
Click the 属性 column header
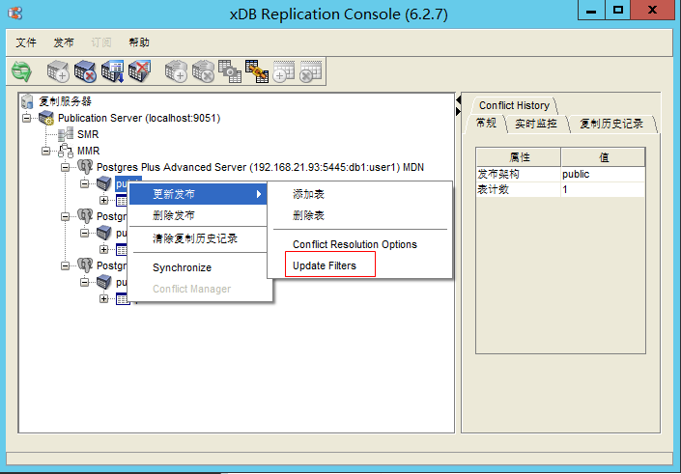(x=519, y=157)
